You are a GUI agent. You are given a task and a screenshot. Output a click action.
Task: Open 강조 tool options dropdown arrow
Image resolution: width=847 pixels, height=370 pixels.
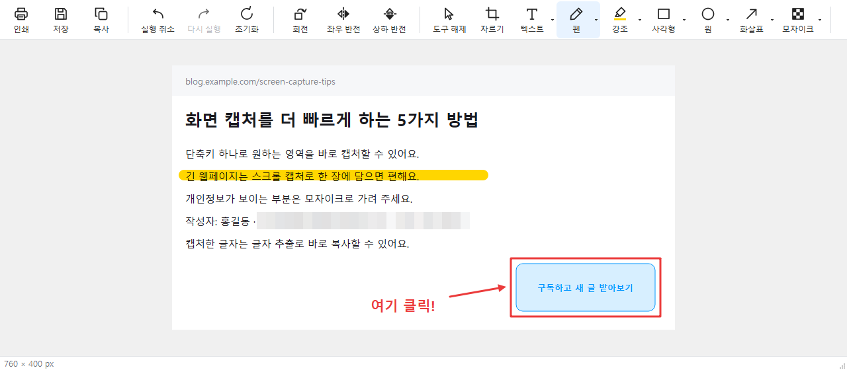pos(640,20)
